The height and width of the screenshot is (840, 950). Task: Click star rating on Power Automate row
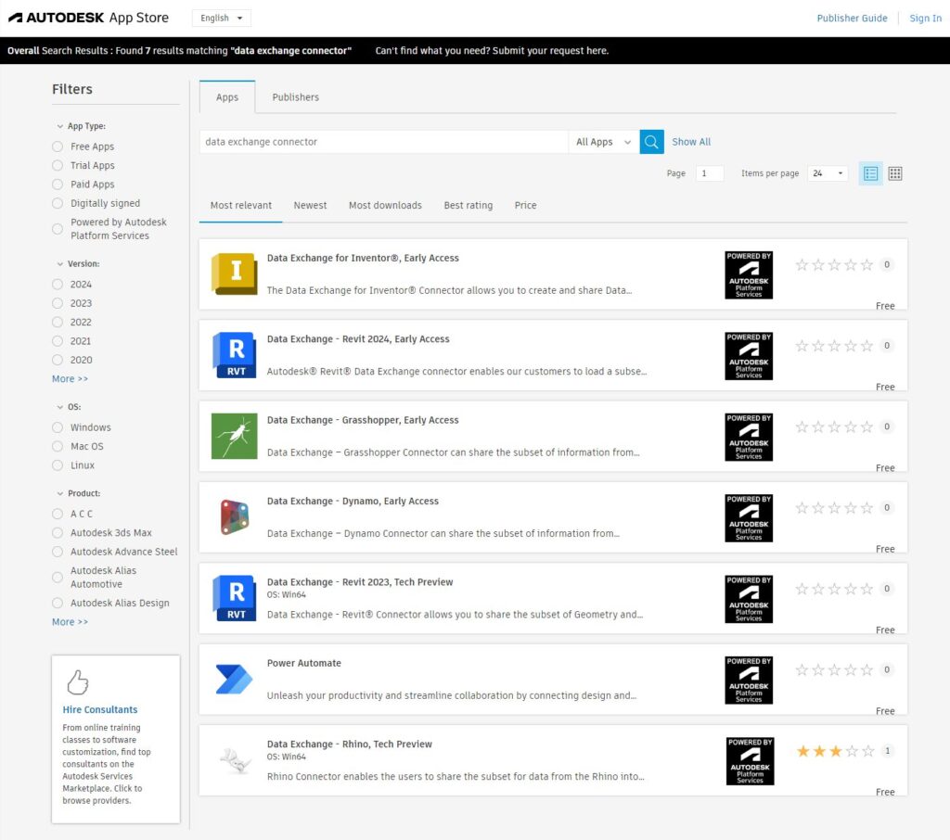point(834,669)
